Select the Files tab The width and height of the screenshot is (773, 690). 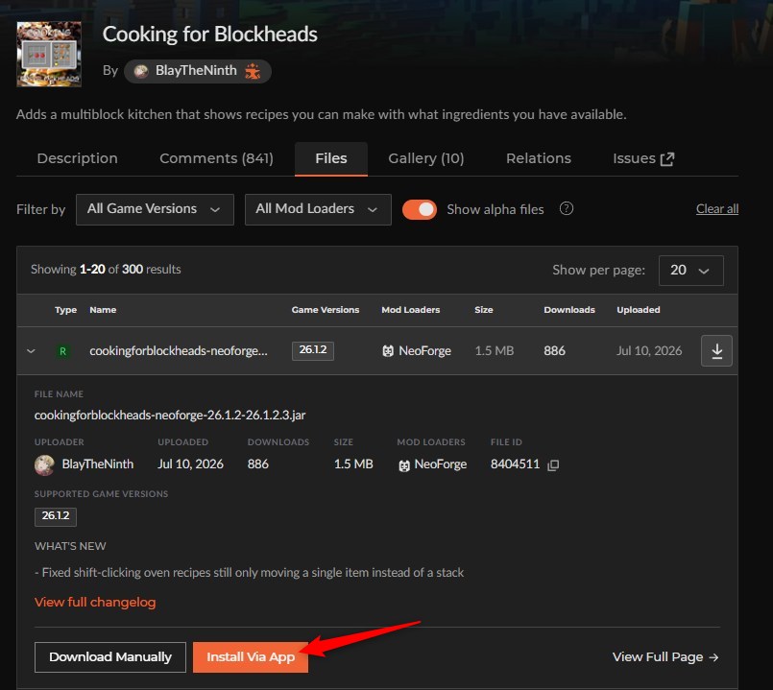point(330,158)
